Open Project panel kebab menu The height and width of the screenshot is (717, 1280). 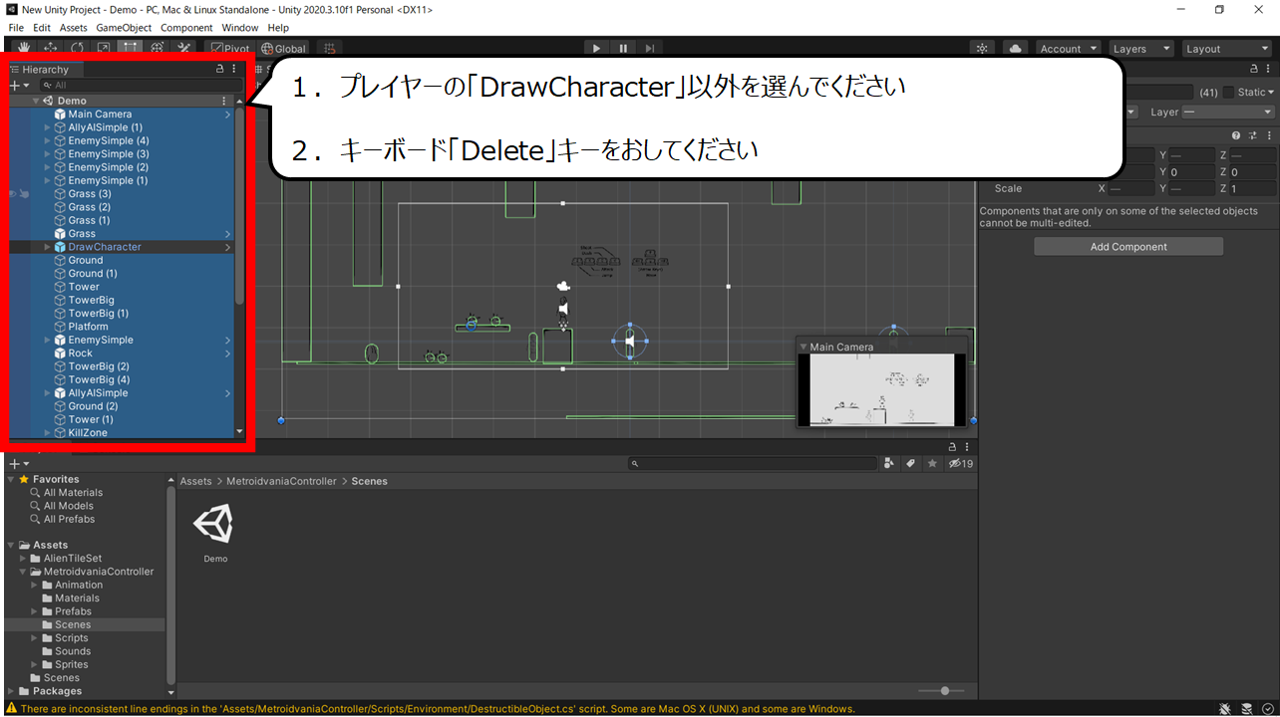(966, 447)
